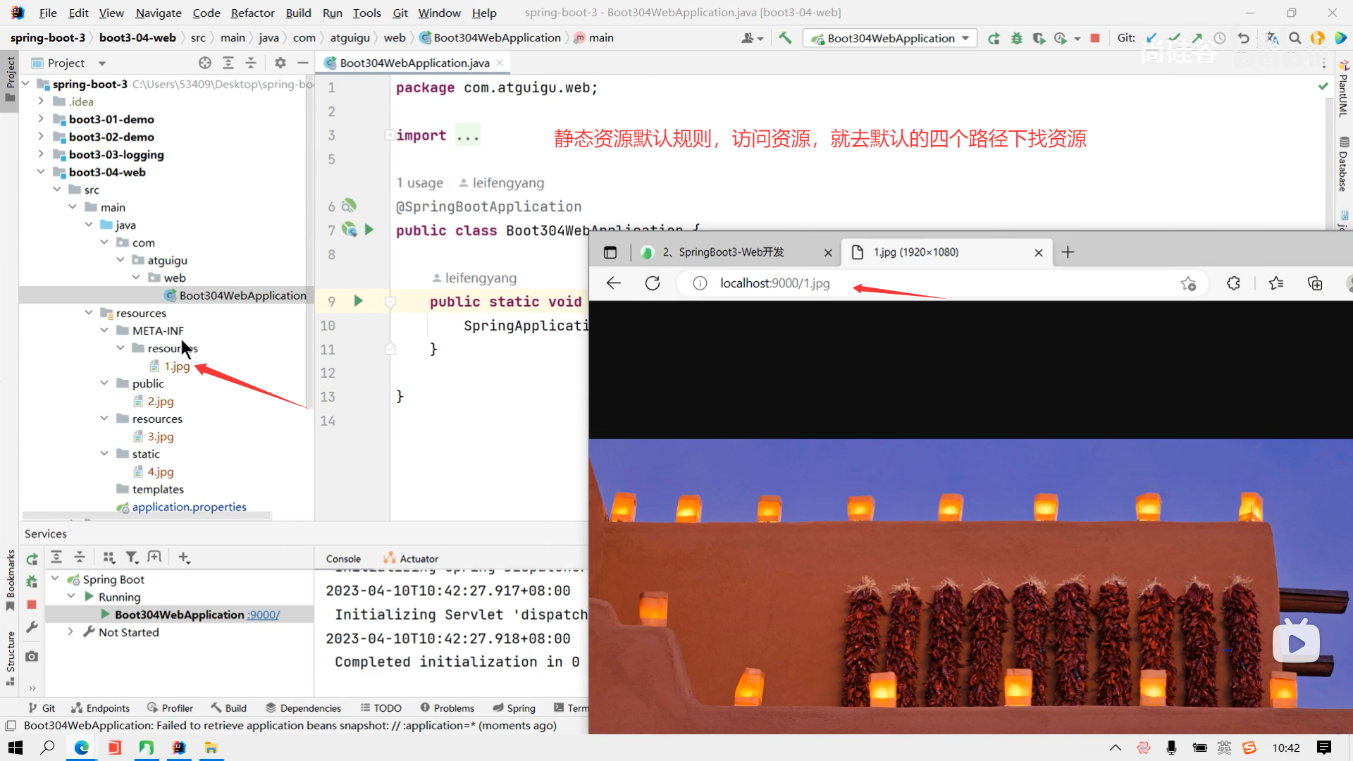Refresh the browser page
The image size is (1353, 761).
tap(653, 283)
